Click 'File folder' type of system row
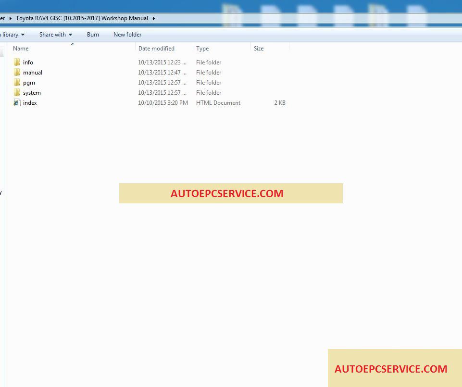 (209, 93)
